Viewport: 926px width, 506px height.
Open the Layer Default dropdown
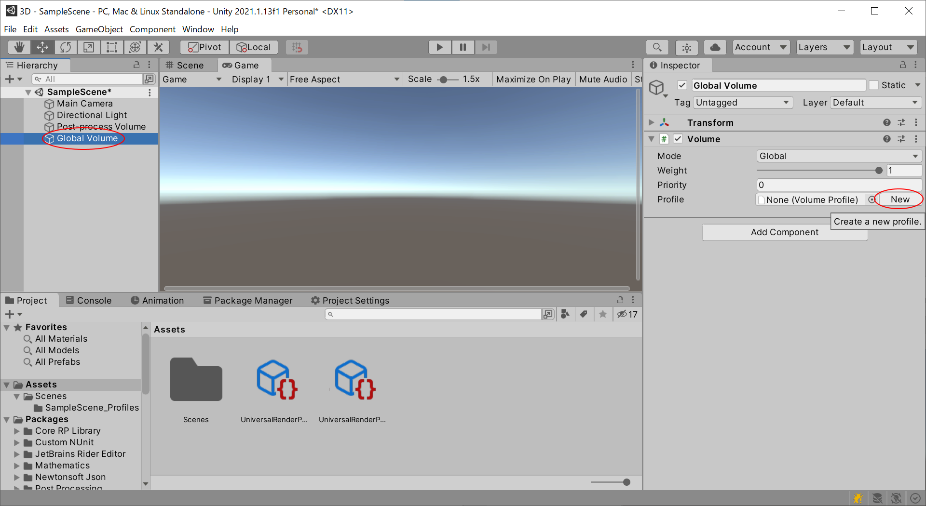pos(876,103)
